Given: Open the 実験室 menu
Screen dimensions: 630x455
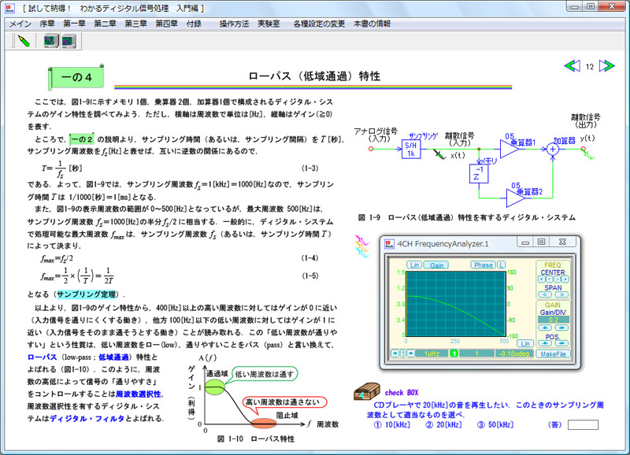Looking at the screenshot, I should (x=269, y=24).
